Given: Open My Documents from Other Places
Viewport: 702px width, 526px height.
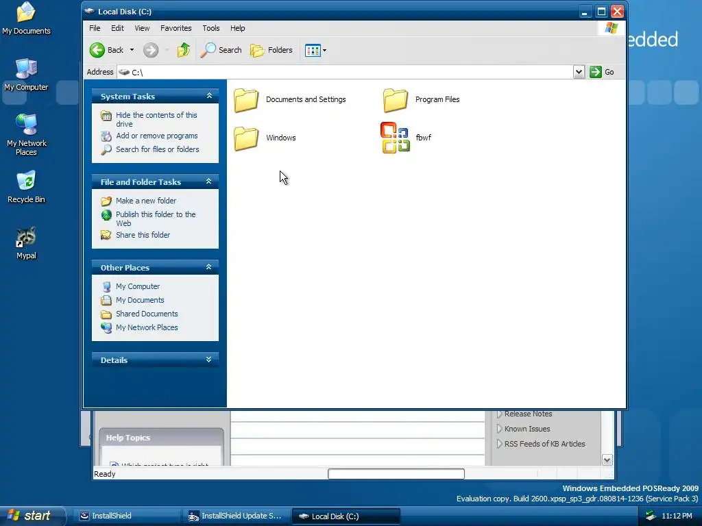Looking at the screenshot, I should coord(140,300).
